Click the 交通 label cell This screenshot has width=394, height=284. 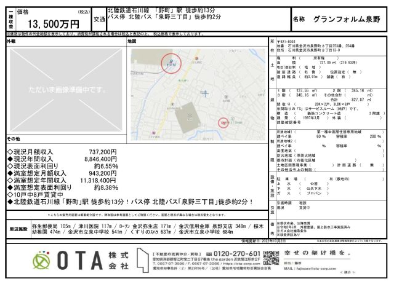pos(99,19)
